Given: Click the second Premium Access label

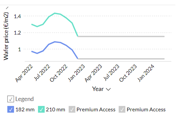Looking at the screenshot, I should (x=146, y=110).
